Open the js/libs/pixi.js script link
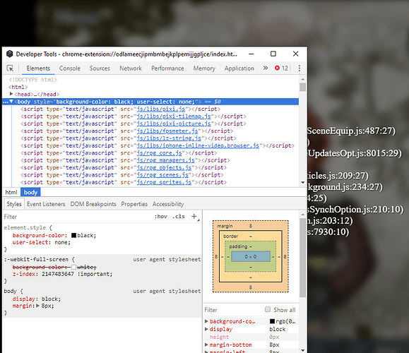Screen dimensions: 409x353 160,109
